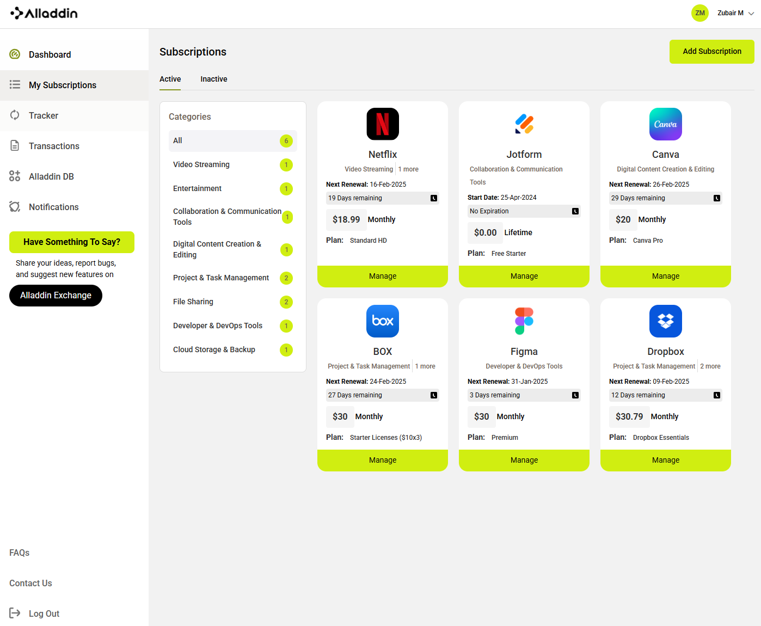Click the Dropbox logo icon
The image size is (761, 626).
point(666,321)
